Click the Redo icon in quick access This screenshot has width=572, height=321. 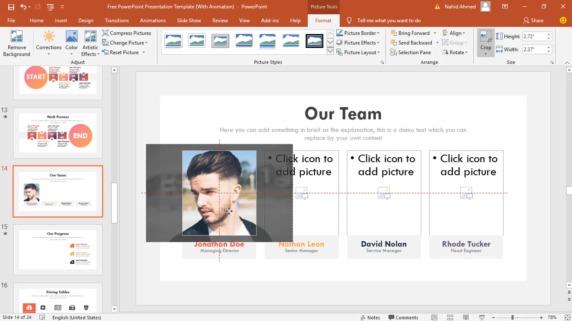(38, 7)
